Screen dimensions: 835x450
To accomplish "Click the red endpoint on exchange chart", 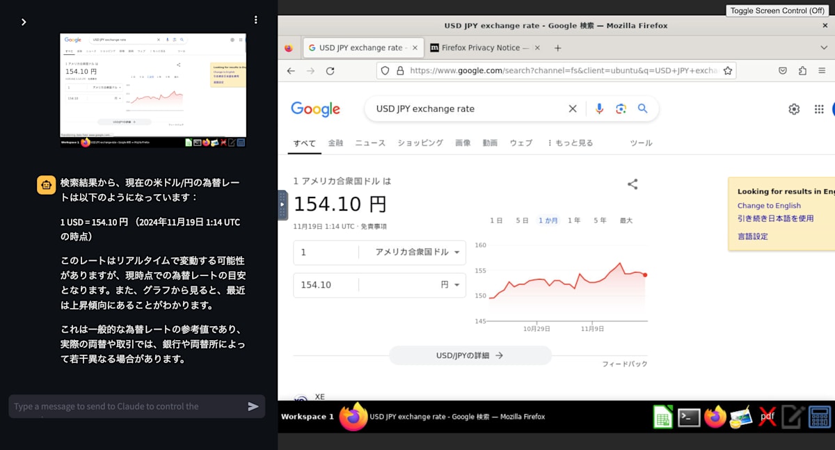I will (x=645, y=275).
